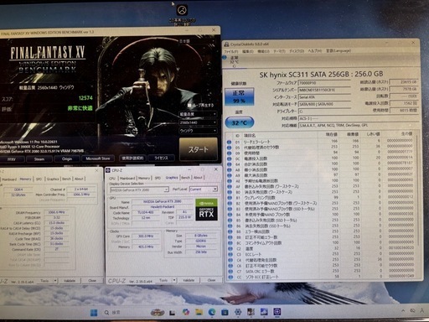Open the Help (ヘルプ) menu in CrystalDiskInfo
This screenshot has height=322, width=429.
coord(315,51)
